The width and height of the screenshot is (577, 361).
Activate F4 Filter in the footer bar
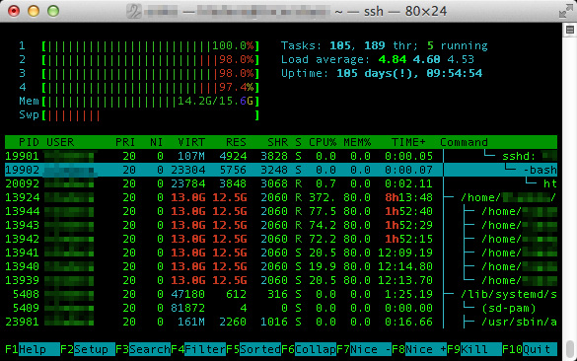[x=198, y=349]
